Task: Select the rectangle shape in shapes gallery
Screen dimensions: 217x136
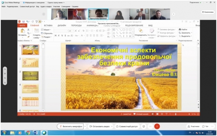Action: click(123, 30)
